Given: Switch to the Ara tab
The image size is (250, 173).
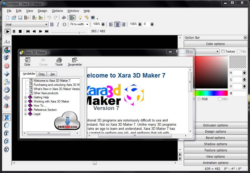Looking at the screenshot, I should coord(52,74).
